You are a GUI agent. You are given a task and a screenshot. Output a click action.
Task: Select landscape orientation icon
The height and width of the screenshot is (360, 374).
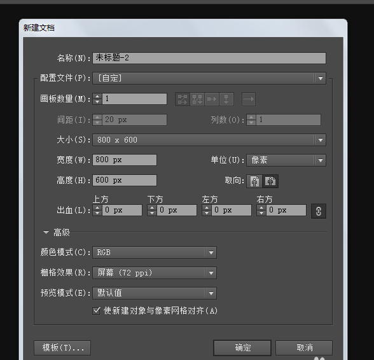[270, 181]
